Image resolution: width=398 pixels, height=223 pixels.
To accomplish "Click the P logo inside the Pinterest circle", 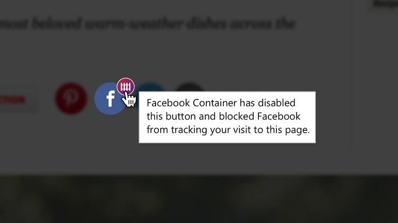I will coord(70,98).
